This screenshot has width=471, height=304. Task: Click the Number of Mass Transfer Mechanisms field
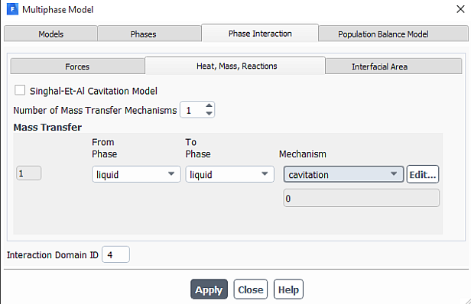point(192,110)
